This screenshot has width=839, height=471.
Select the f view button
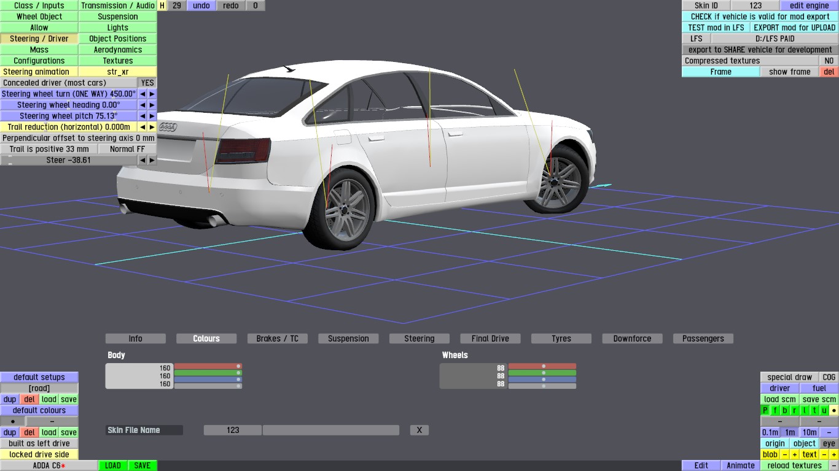click(775, 410)
